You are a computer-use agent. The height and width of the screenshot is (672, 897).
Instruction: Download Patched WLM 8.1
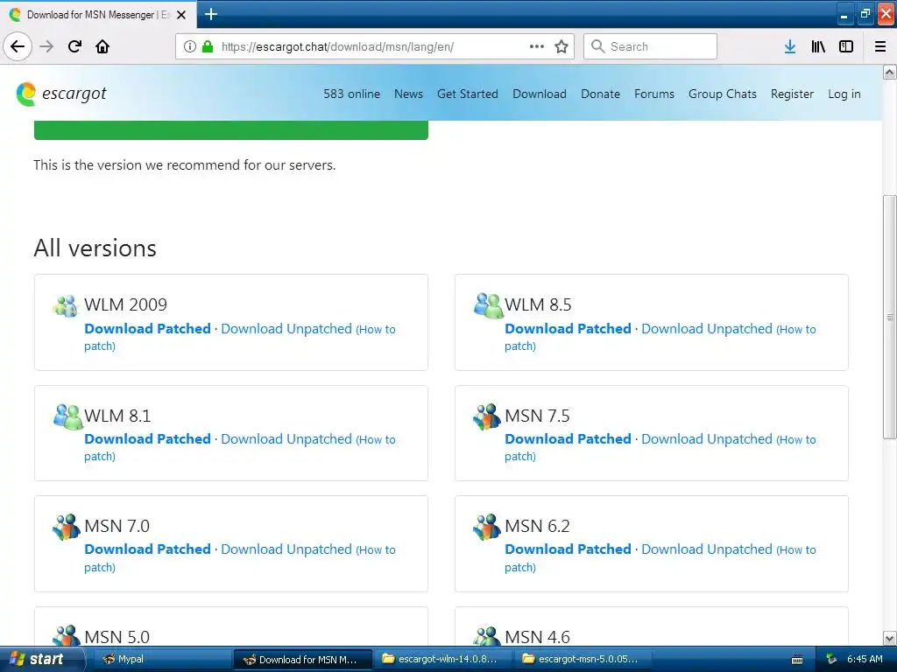147,439
